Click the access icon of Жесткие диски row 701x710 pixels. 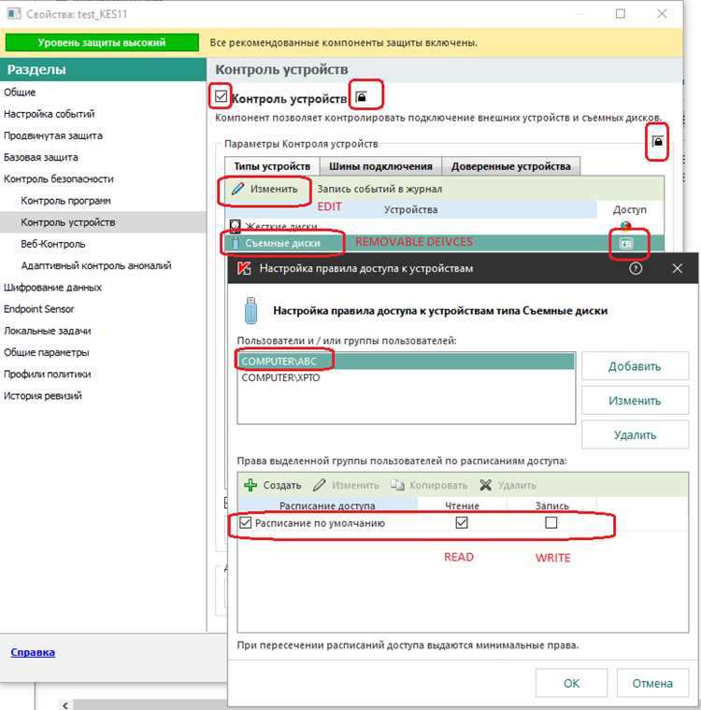[625, 225]
